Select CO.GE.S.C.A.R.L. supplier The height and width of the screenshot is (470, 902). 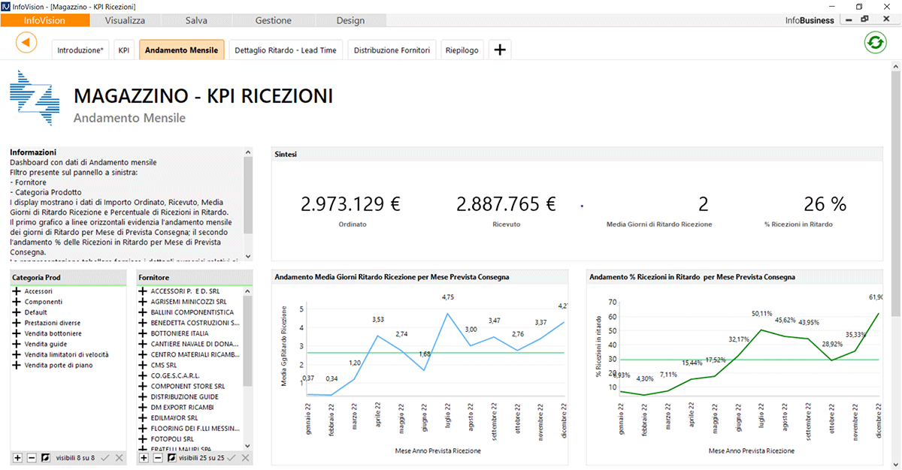tap(176, 375)
